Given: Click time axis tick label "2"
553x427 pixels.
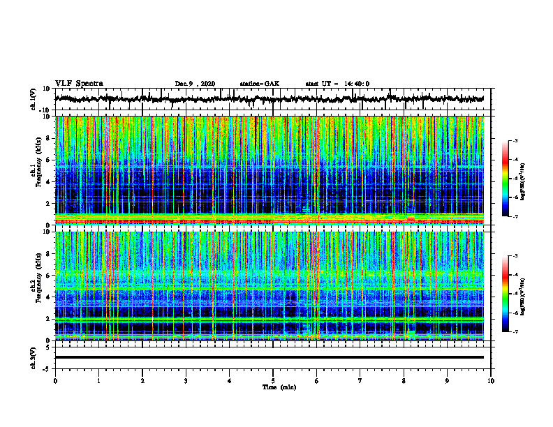Looking at the screenshot, I should 142,381.
